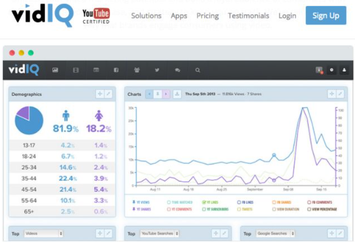The image size is (355, 242).
Task: Open the Top Videos dropdown
Action: pos(43,233)
